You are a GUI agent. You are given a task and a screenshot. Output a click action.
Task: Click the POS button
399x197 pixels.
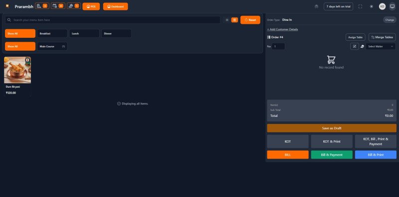point(91,6)
